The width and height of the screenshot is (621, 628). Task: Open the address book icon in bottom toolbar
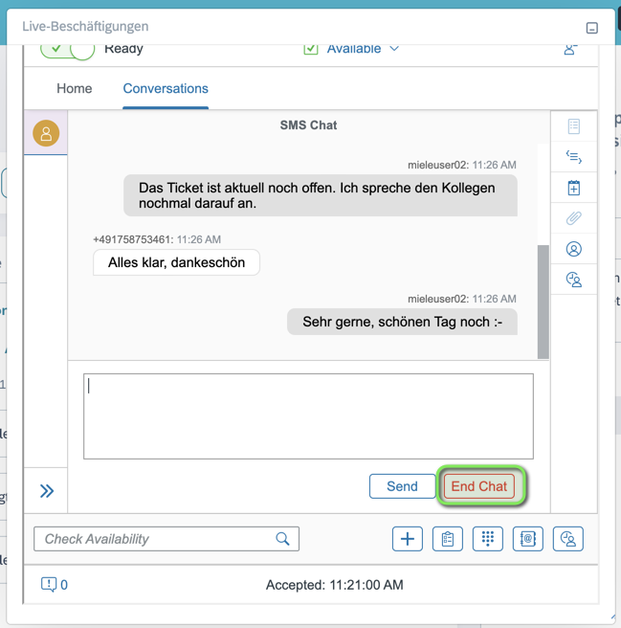click(x=527, y=539)
